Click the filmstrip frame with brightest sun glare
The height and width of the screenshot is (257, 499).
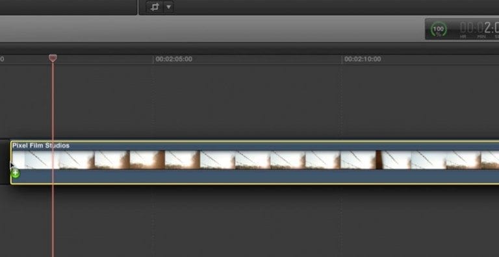(147, 160)
